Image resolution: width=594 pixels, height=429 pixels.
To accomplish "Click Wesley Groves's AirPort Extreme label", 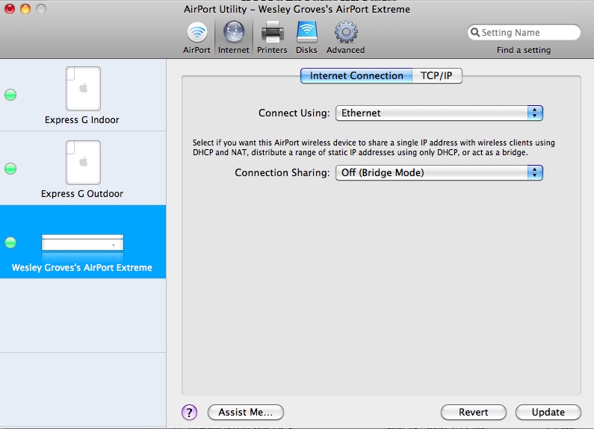I will point(82,267).
